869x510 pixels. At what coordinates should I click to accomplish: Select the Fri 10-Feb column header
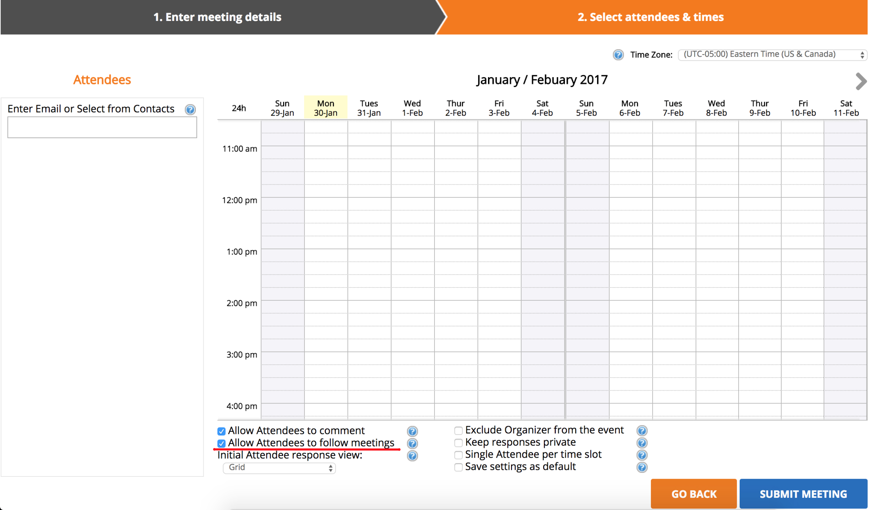click(803, 108)
